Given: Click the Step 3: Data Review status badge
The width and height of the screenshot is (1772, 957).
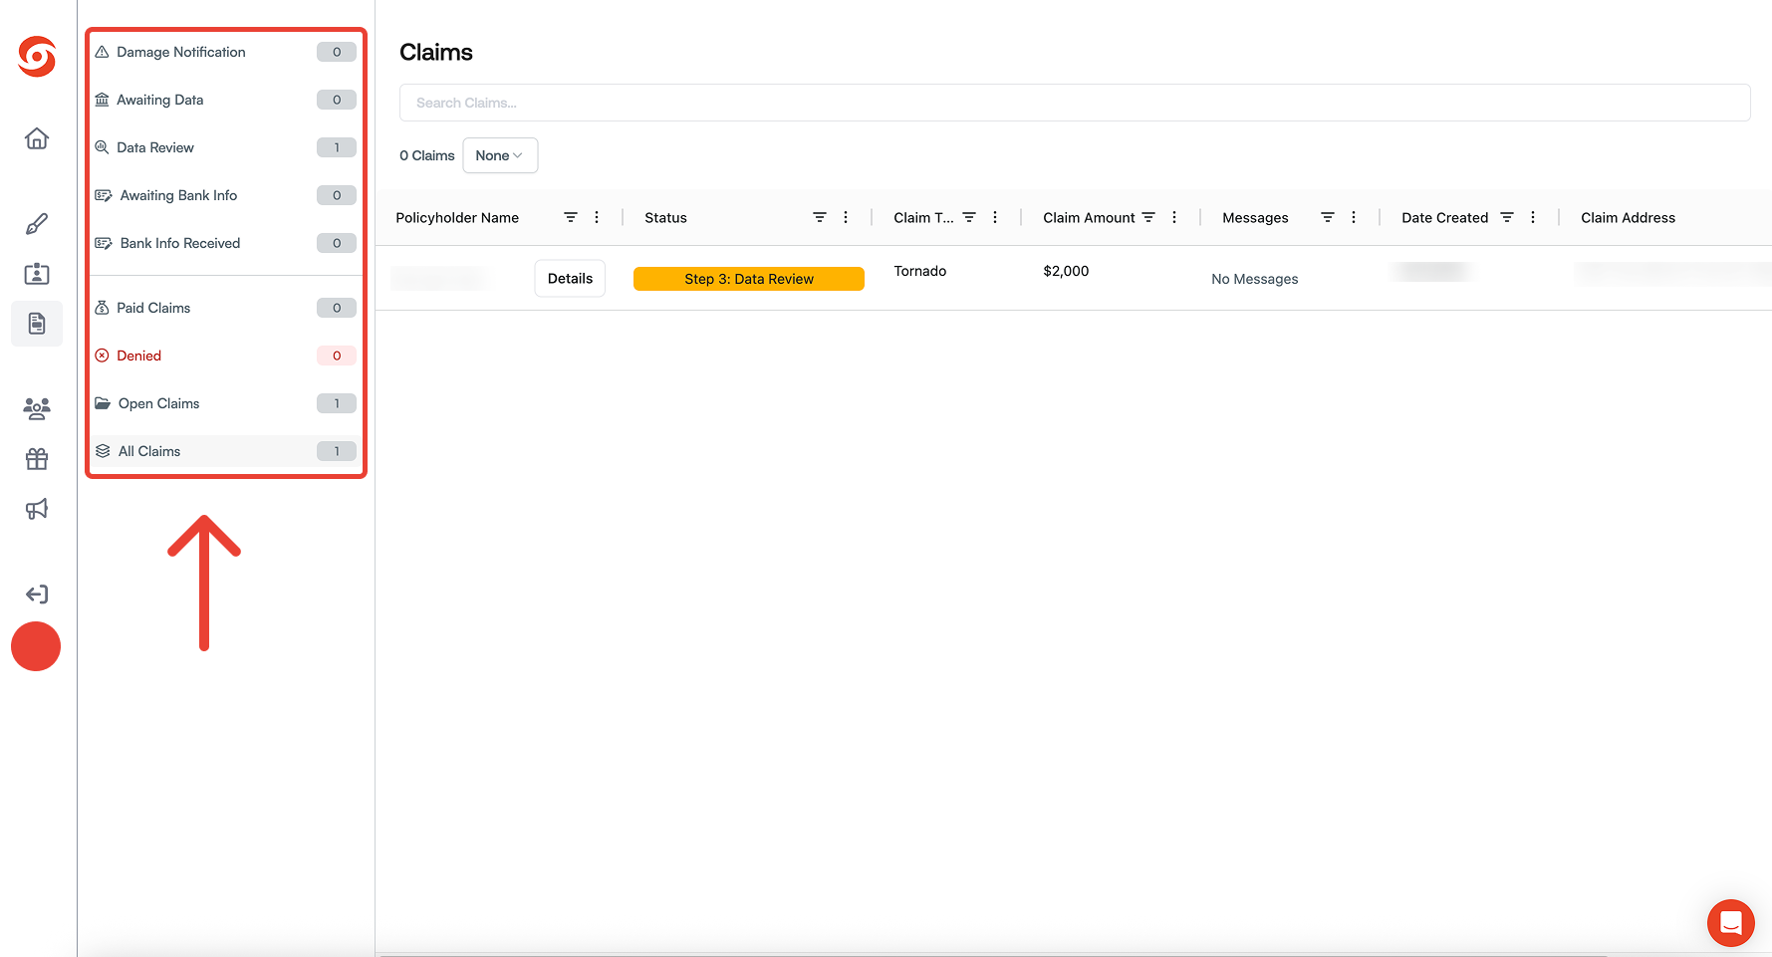Looking at the screenshot, I should coord(748,278).
